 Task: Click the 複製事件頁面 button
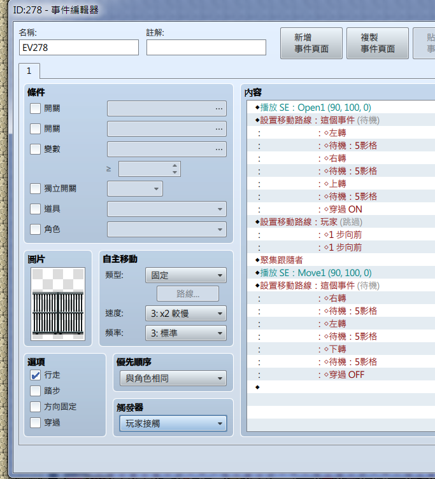378,43
